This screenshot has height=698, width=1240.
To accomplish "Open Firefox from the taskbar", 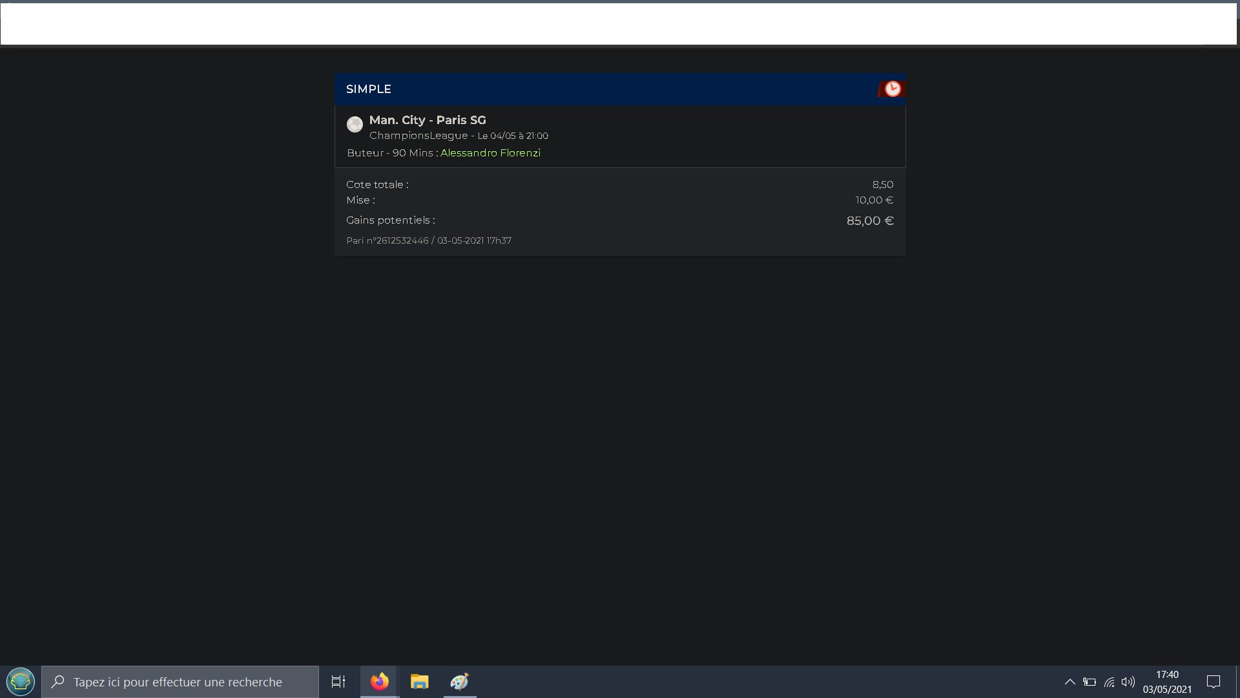I will (379, 682).
